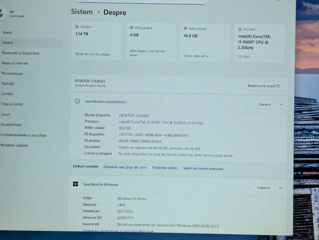Click the Sistem breadcrumb link
Viewport: 319px width, 240px height.
click(x=82, y=12)
